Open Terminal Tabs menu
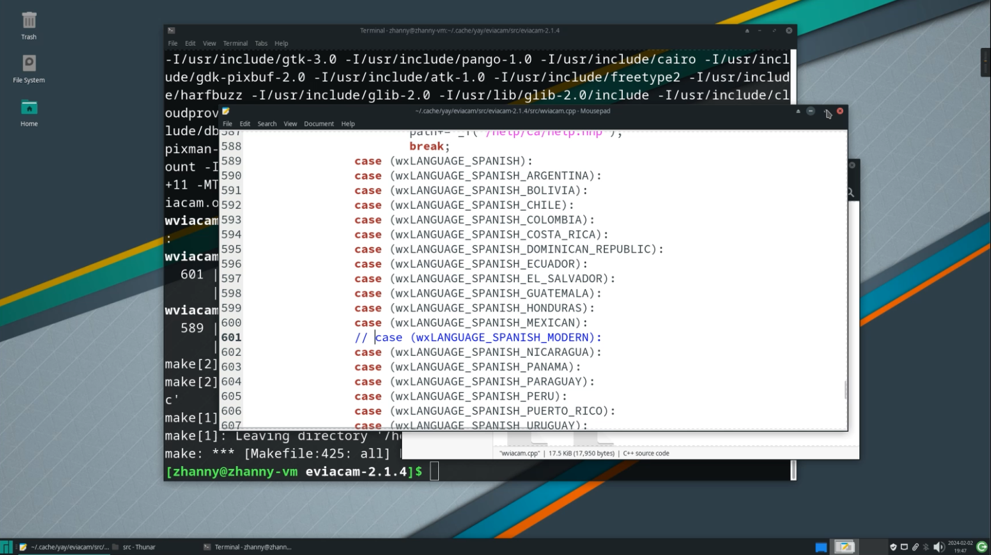This screenshot has width=991, height=555. point(261,43)
